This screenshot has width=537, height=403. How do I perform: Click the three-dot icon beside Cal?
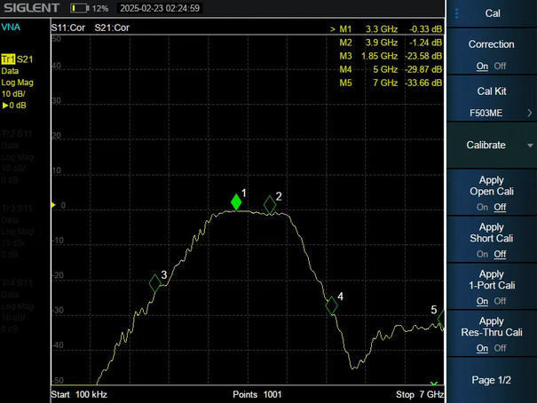pyautogui.click(x=456, y=13)
